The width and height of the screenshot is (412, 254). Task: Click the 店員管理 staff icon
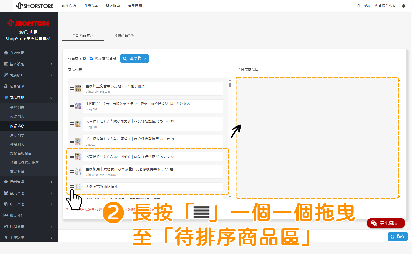coord(6,86)
